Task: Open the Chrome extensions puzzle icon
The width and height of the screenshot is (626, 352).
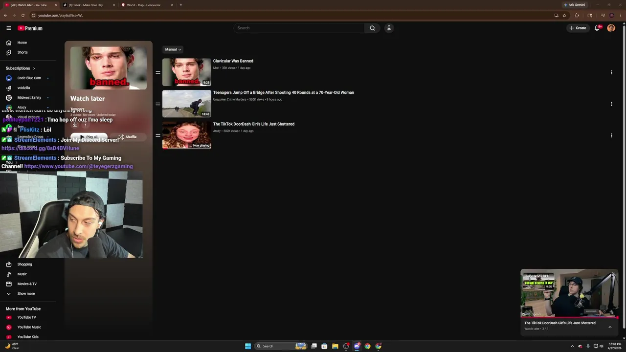Action: 577,15
